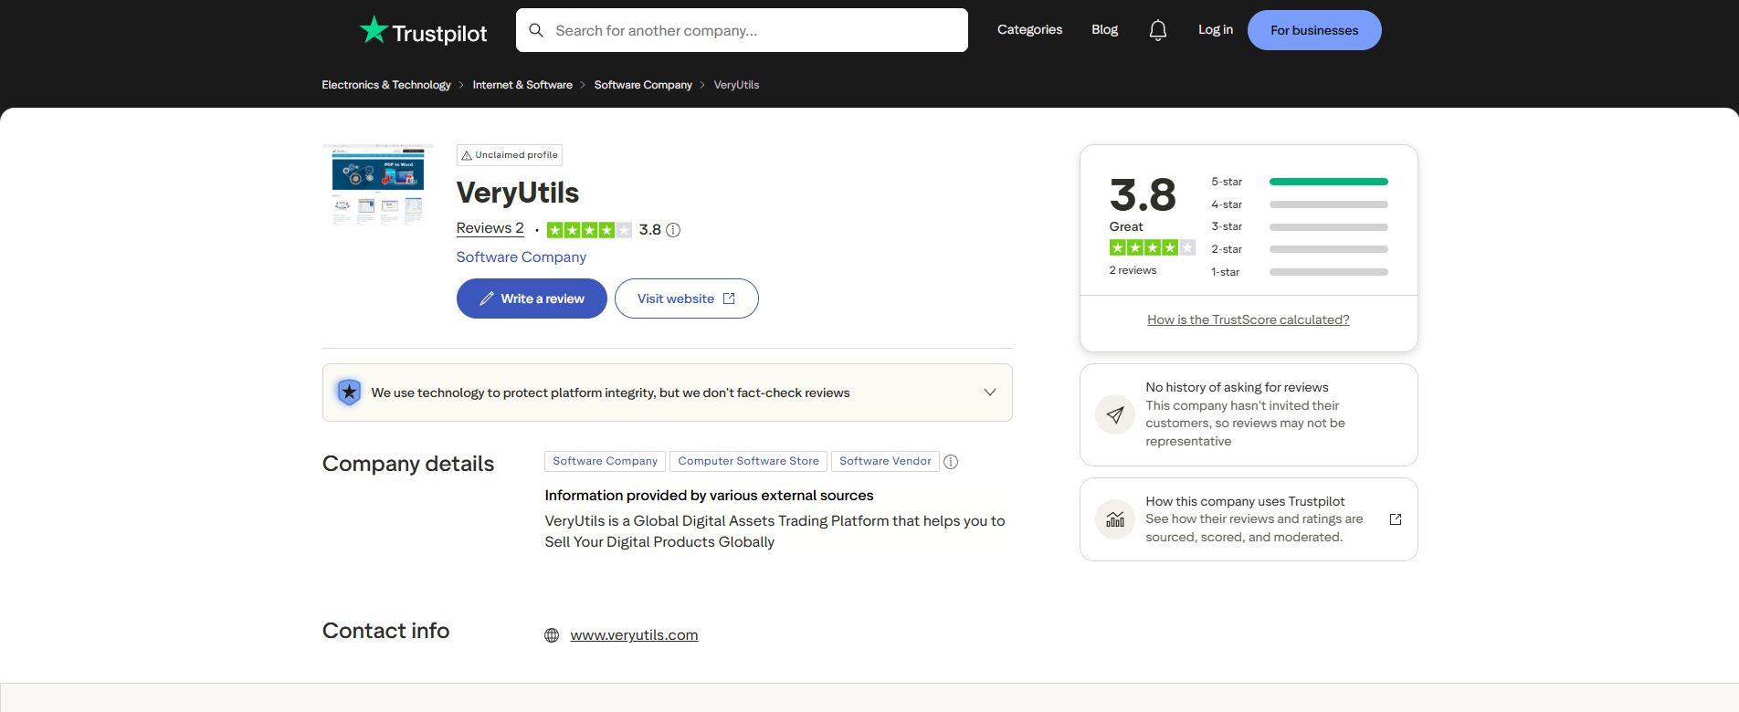The image size is (1739, 712).
Task: Click the globe icon beside website address
Action: point(552,635)
